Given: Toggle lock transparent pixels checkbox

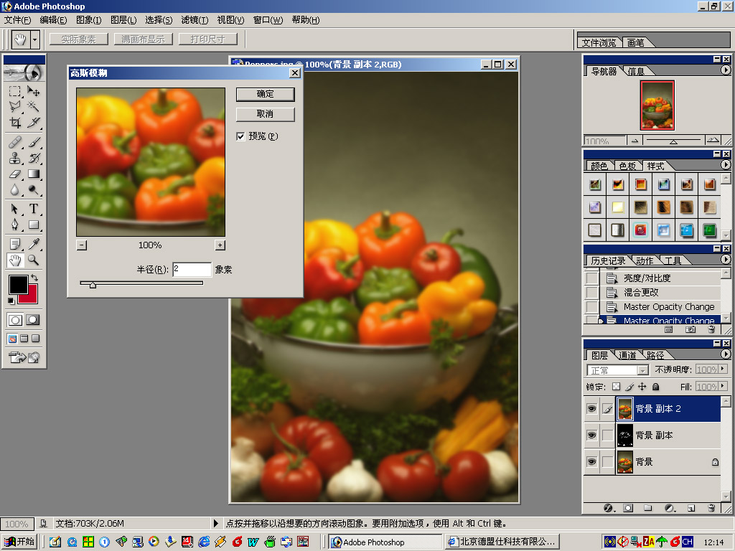Looking at the screenshot, I should [616, 387].
